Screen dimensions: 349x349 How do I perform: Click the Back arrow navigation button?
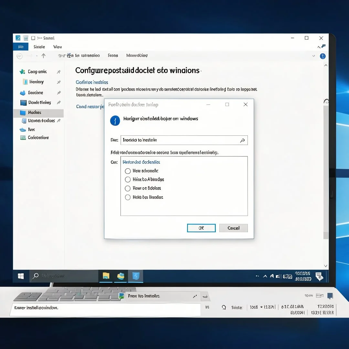pos(20,56)
